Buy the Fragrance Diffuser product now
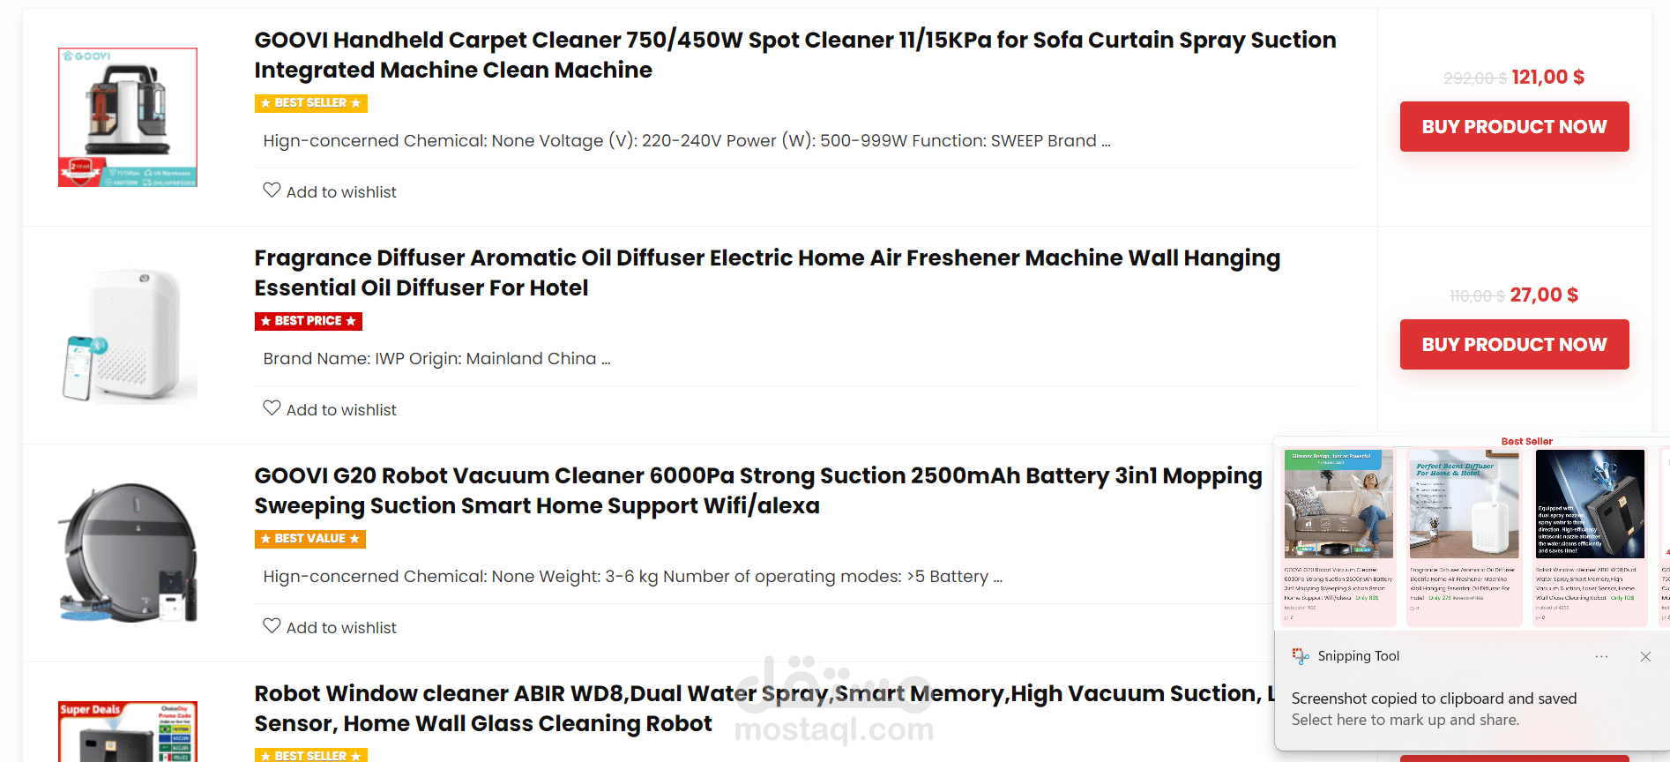1670x762 pixels. point(1514,345)
